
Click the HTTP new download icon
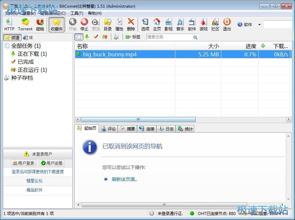point(9,24)
